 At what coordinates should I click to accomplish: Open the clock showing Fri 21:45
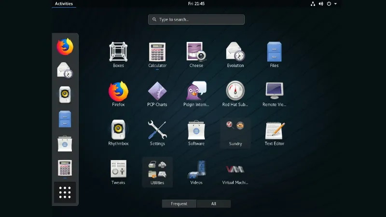click(x=196, y=4)
